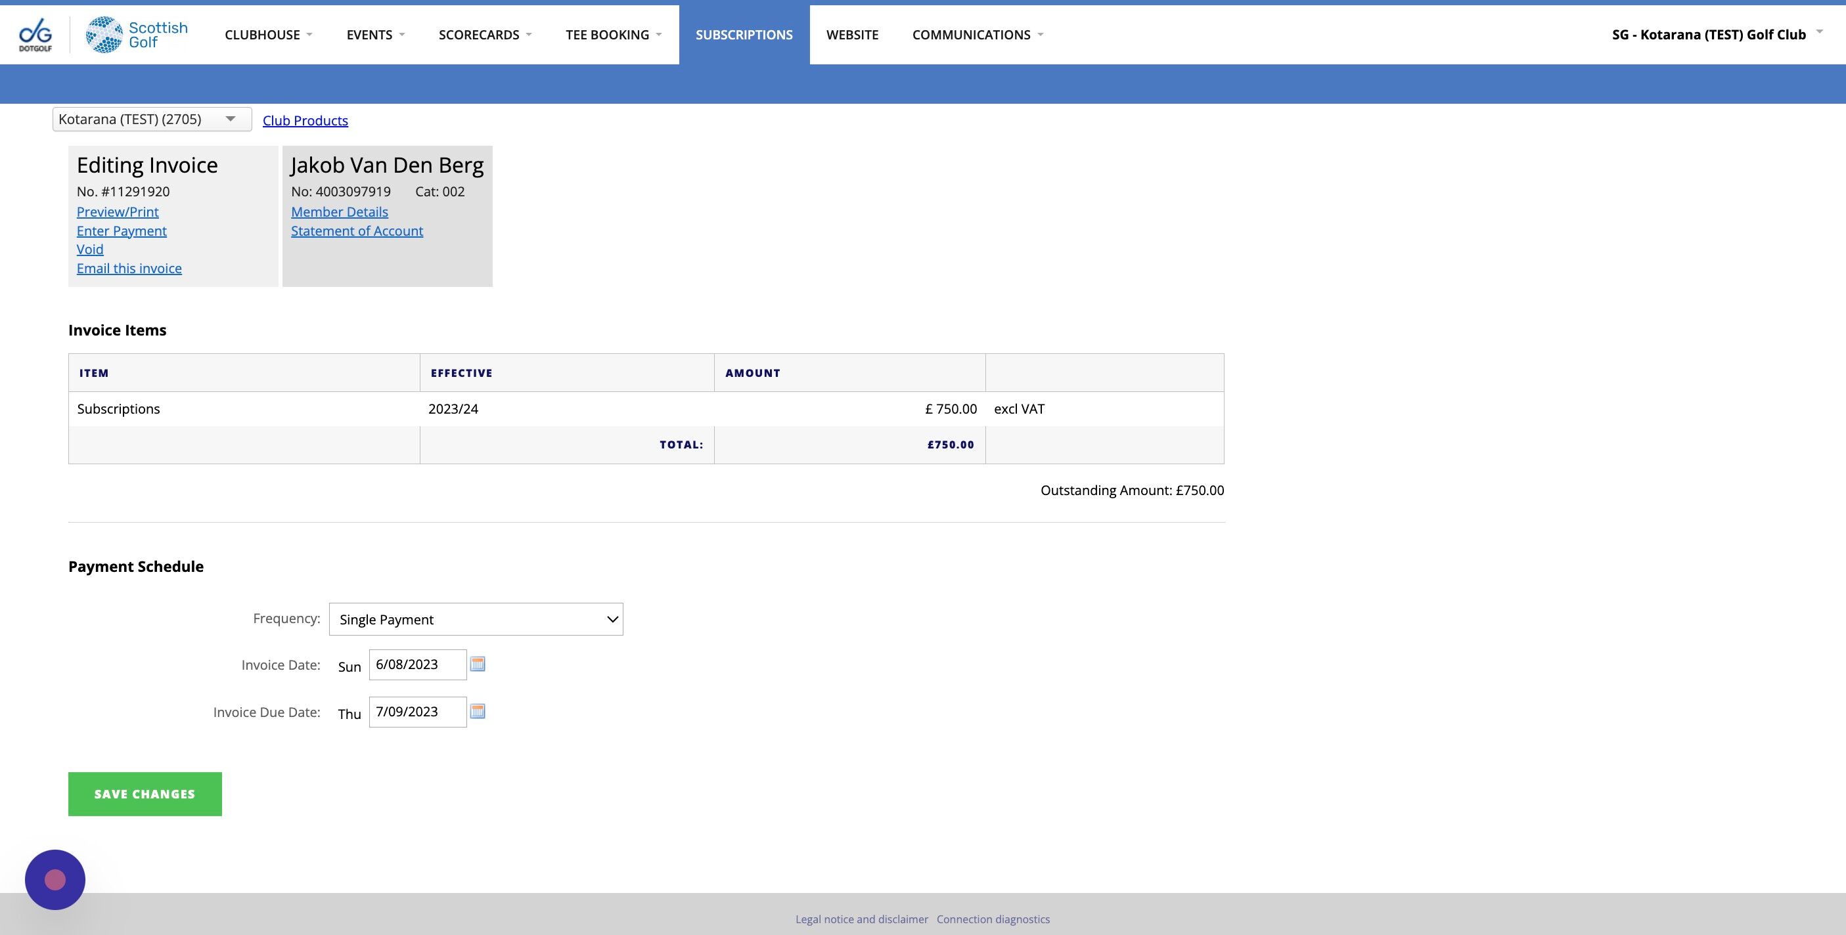Open the Statement of Account link
This screenshot has height=935, width=1846.
(x=357, y=230)
